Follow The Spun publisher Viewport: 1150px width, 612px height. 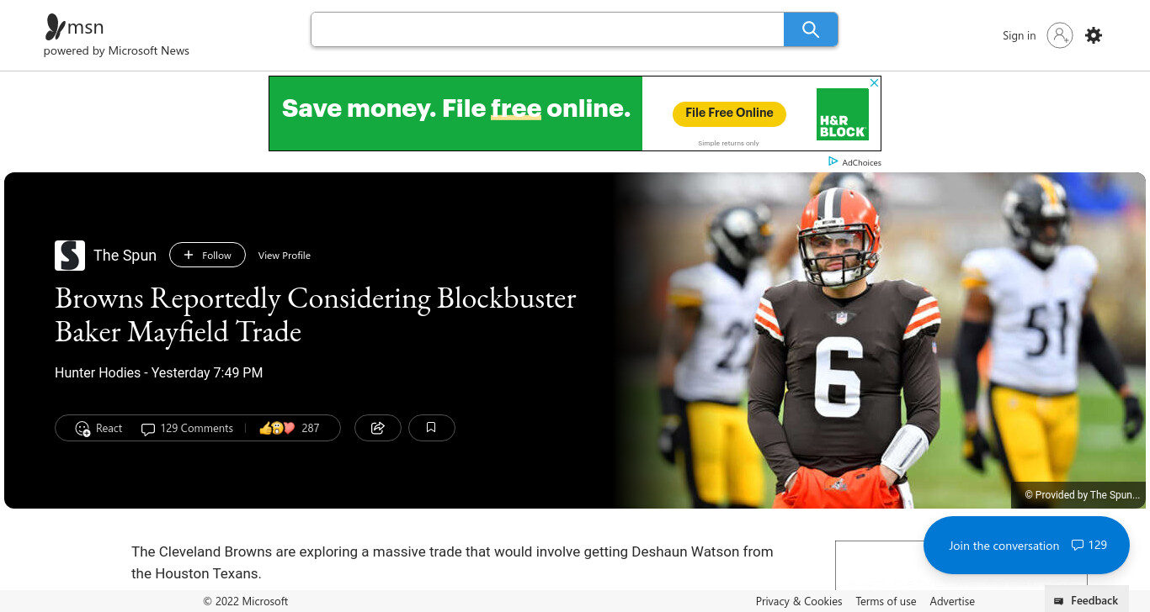click(207, 255)
